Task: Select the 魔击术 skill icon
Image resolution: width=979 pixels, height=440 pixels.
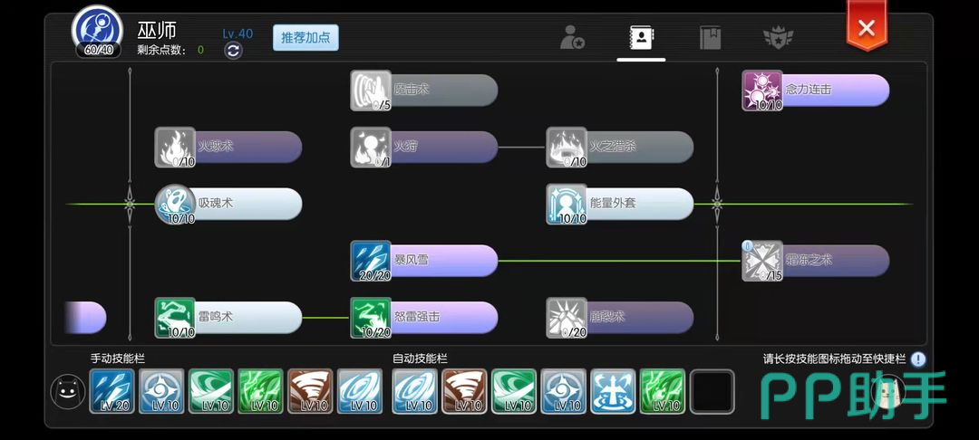Action: (x=371, y=91)
